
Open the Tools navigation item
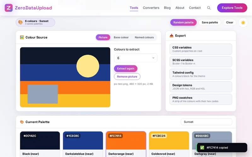click(x=134, y=8)
